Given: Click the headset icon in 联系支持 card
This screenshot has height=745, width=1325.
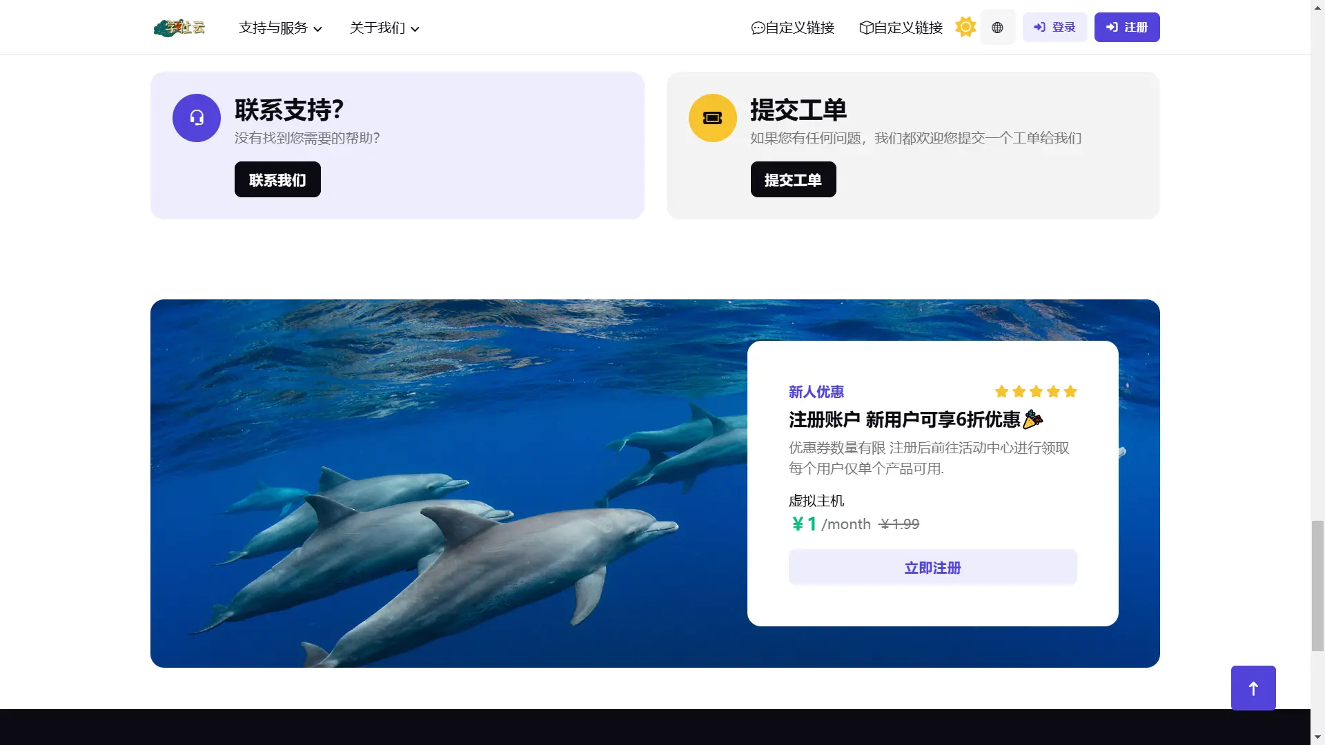Looking at the screenshot, I should [196, 118].
